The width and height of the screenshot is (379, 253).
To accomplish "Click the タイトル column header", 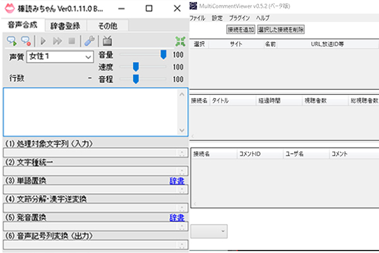I will [x=233, y=101].
